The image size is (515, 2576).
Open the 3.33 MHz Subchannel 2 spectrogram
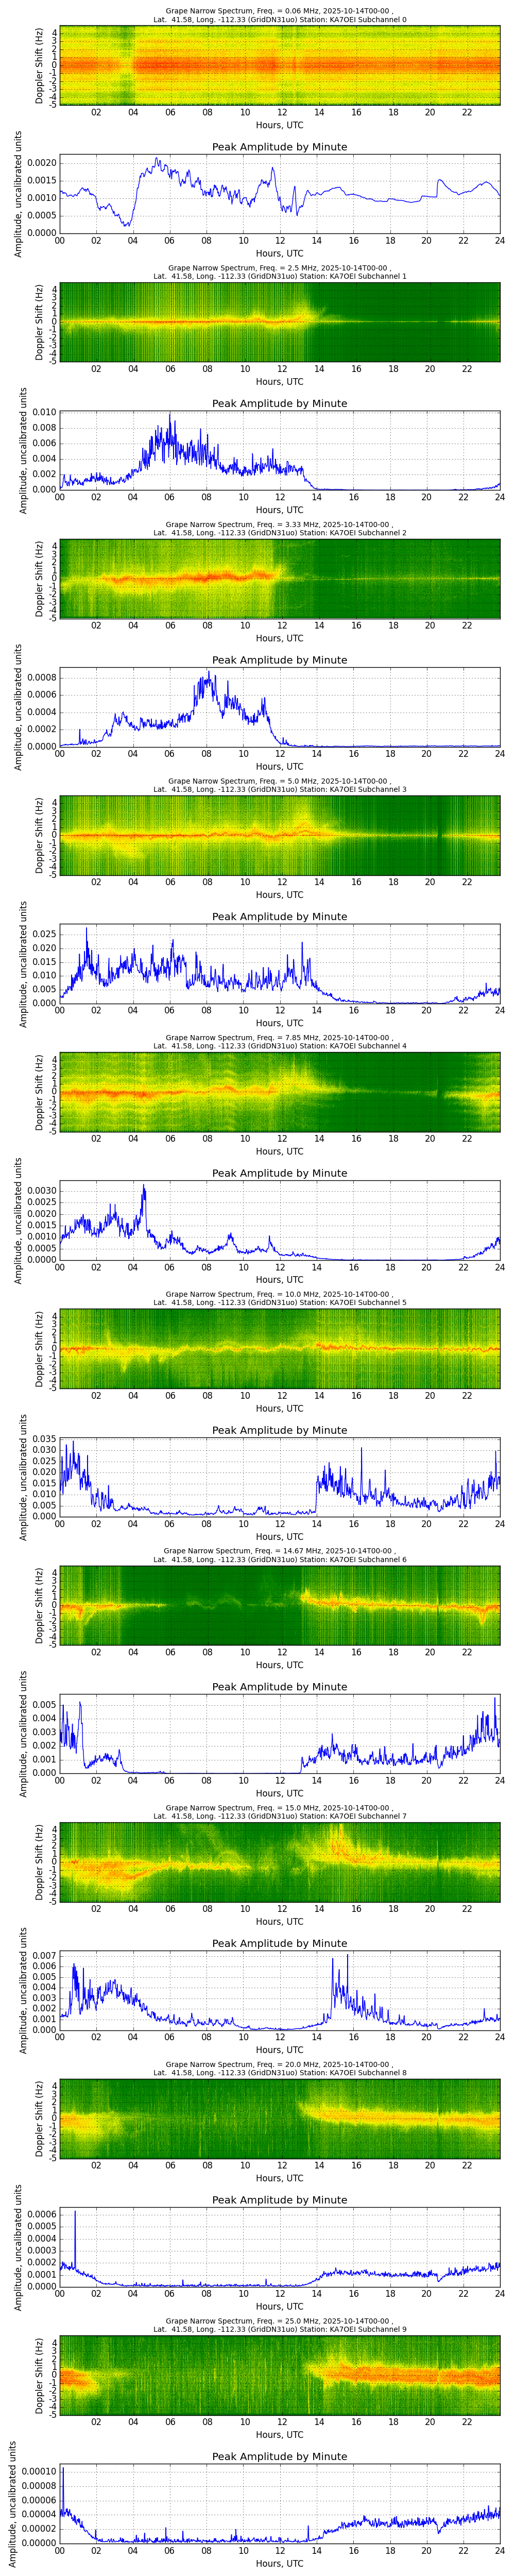[279, 578]
